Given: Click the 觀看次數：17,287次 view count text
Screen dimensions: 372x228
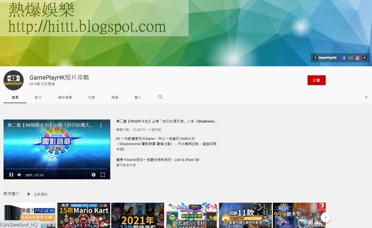Looking at the screenshot, I should pyautogui.click(x=131, y=130).
